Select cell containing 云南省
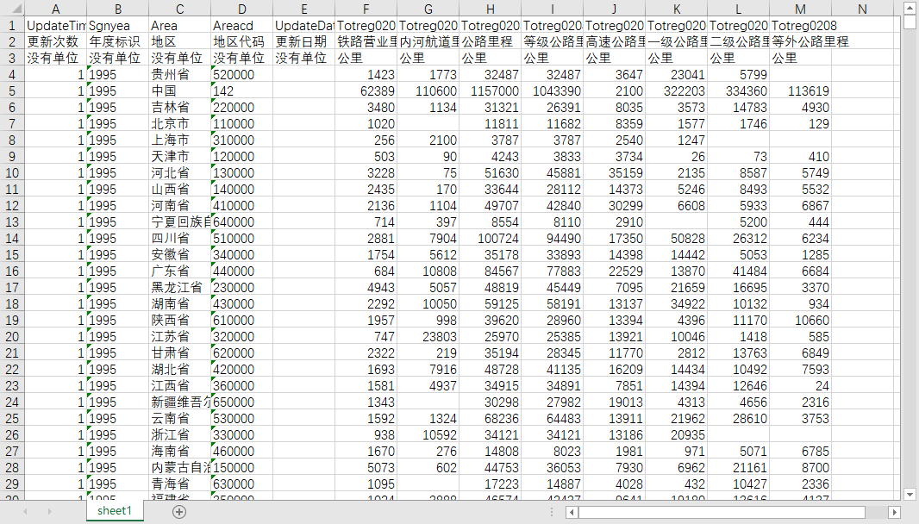 coord(180,419)
